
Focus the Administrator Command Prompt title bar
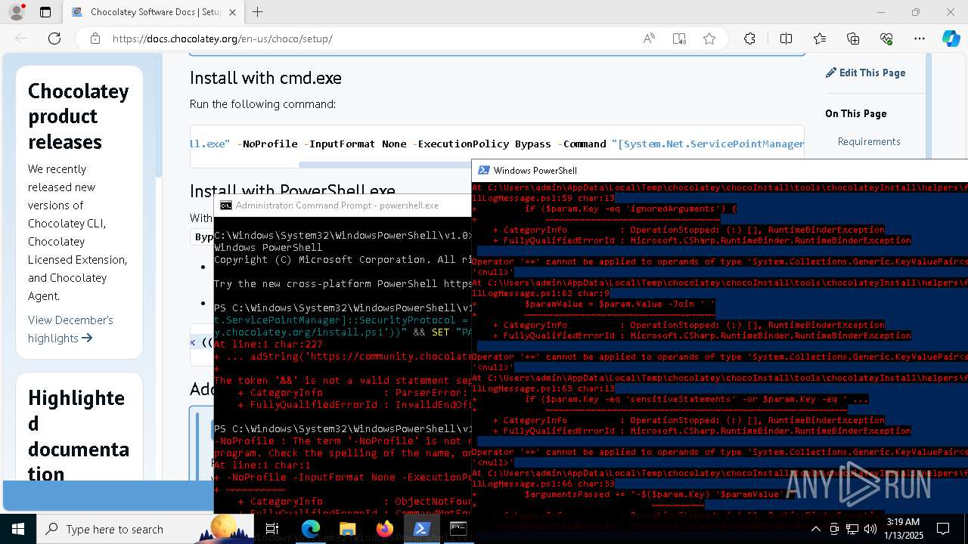[343, 205]
